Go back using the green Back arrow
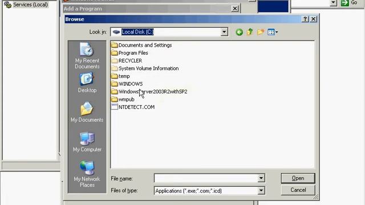The height and width of the screenshot is (205, 365). point(239,32)
